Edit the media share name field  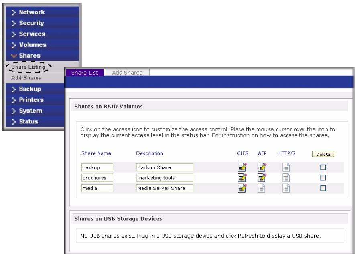(x=97, y=188)
